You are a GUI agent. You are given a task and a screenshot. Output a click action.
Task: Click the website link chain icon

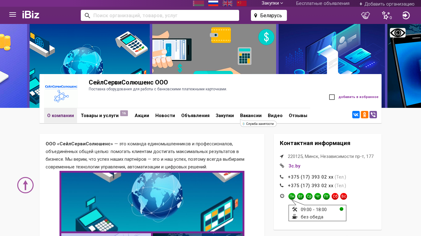(x=282, y=166)
